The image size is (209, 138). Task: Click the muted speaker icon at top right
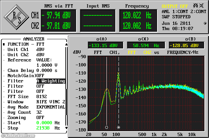pos(201,6)
